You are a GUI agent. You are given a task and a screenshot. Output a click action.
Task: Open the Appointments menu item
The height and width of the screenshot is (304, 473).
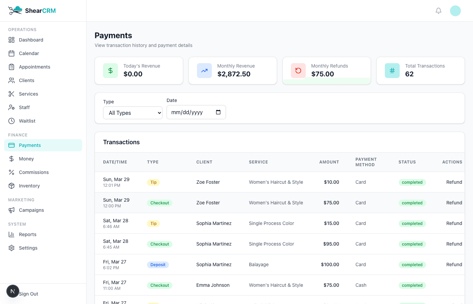(x=43, y=67)
